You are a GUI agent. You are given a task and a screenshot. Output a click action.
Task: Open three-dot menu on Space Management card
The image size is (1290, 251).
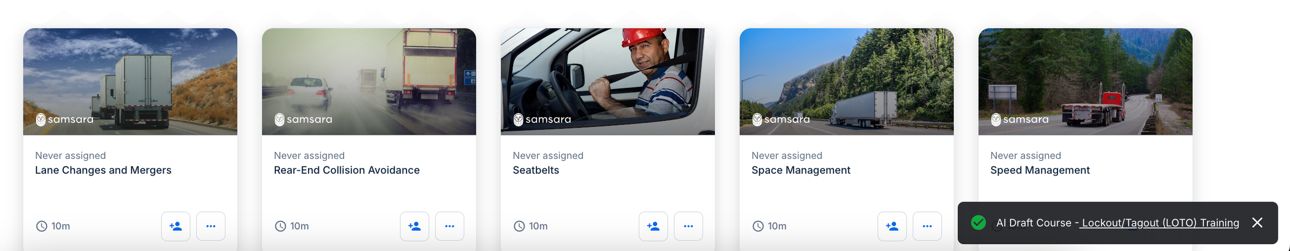pyautogui.click(x=928, y=226)
